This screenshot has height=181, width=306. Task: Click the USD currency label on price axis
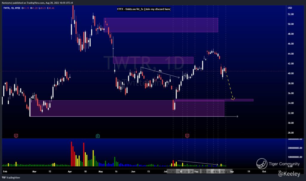(x=290, y=8)
